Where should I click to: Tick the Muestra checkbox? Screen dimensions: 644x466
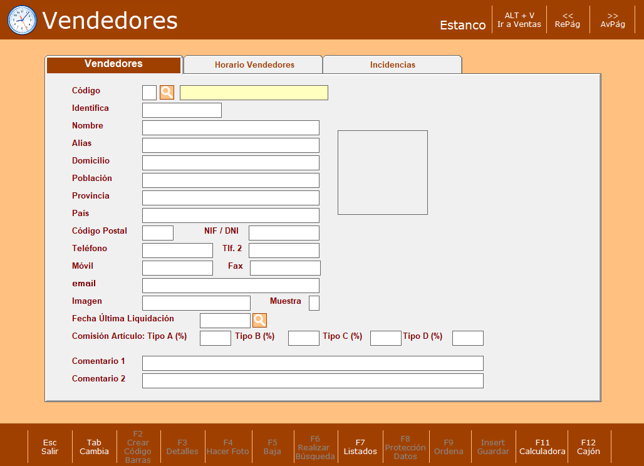pos(314,303)
